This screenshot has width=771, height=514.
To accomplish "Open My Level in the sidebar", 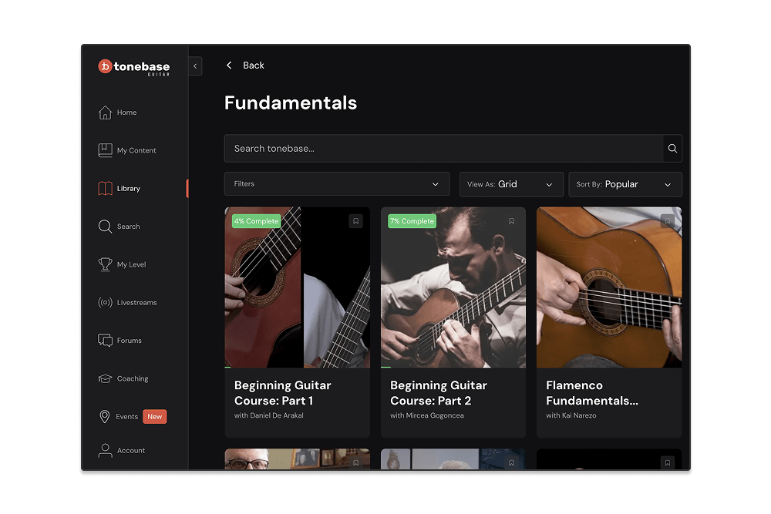I will 131,264.
